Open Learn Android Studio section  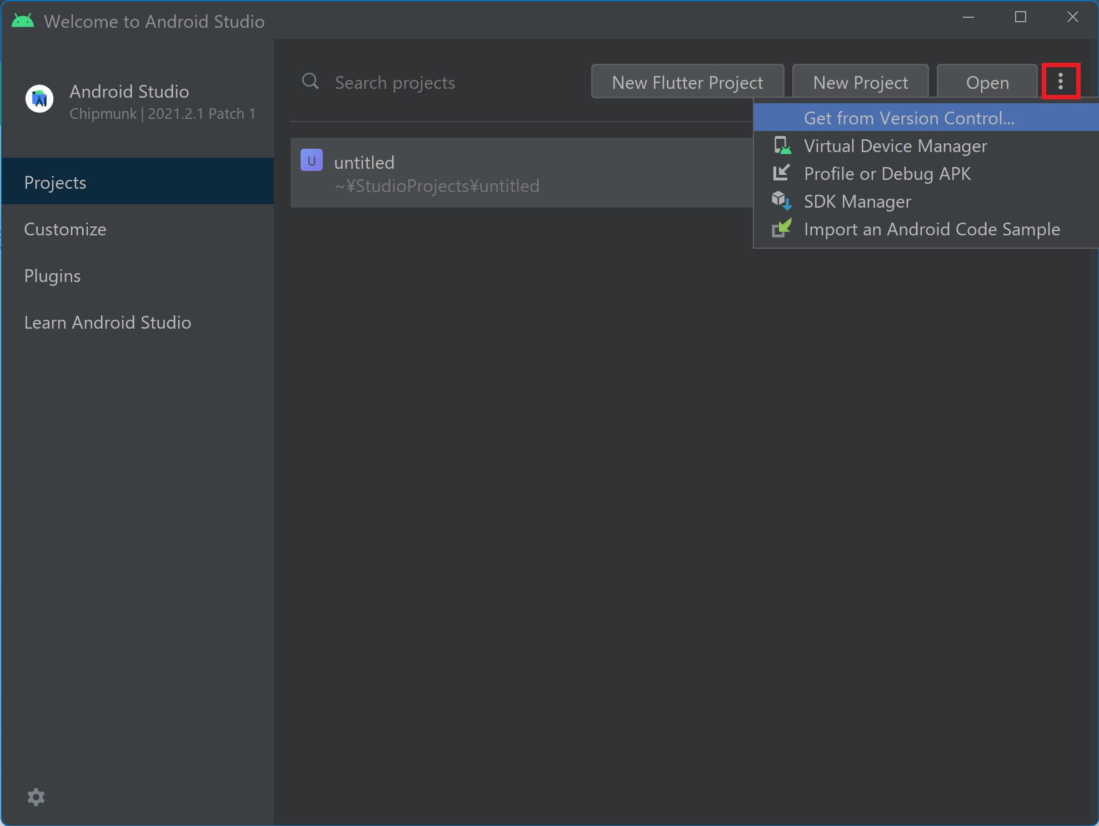click(107, 322)
